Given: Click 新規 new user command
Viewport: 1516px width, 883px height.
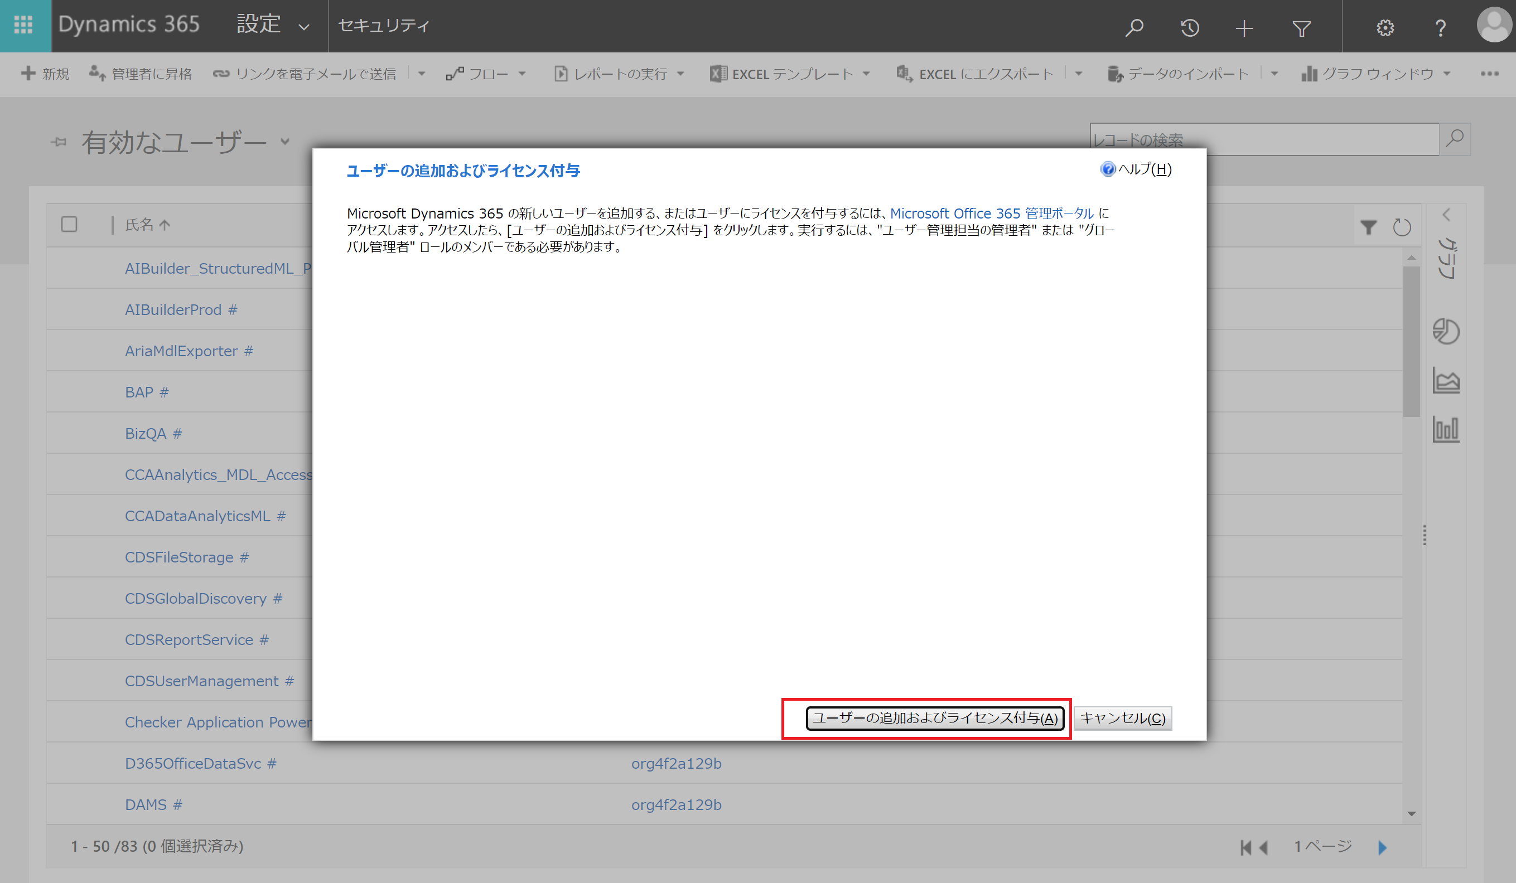Looking at the screenshot, I should [45, 74].
